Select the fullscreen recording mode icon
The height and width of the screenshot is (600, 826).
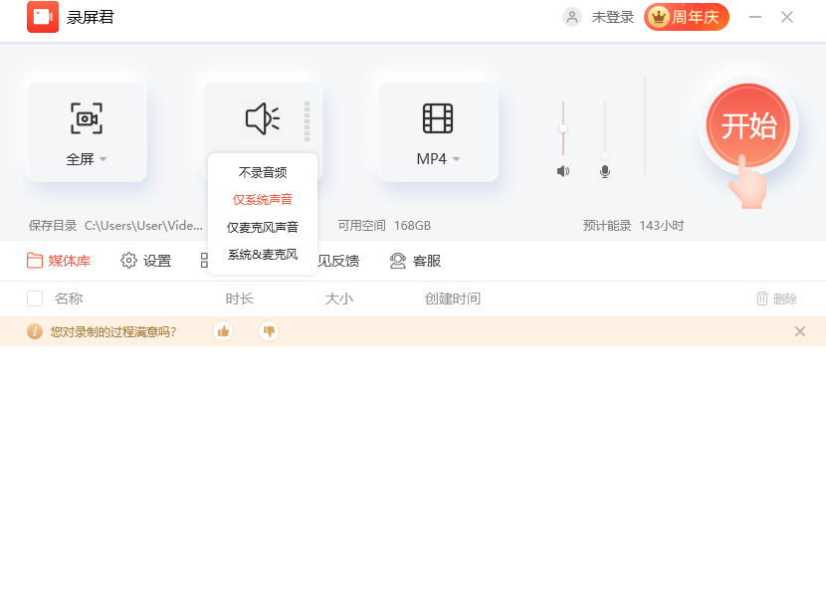(x=87, y=117)
